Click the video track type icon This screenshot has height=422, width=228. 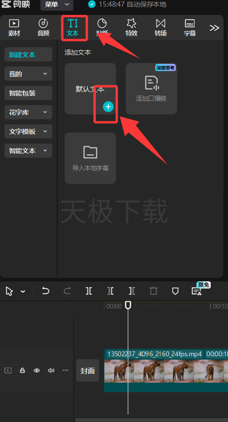click(x=8, y=370)
